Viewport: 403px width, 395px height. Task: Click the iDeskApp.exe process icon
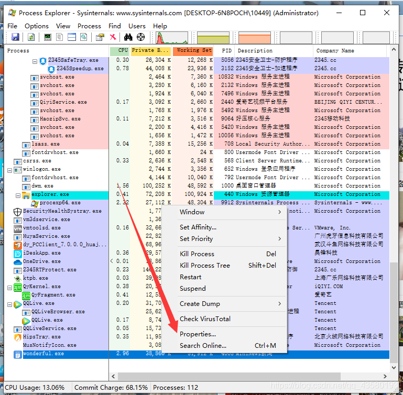coord(17,254)
